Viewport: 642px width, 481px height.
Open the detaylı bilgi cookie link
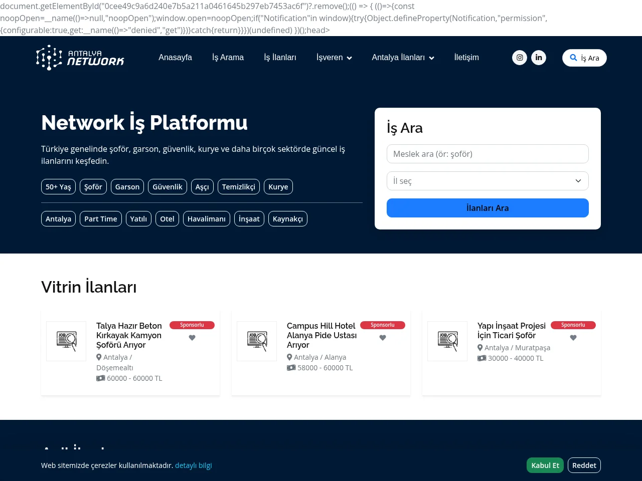click(194, 465)
